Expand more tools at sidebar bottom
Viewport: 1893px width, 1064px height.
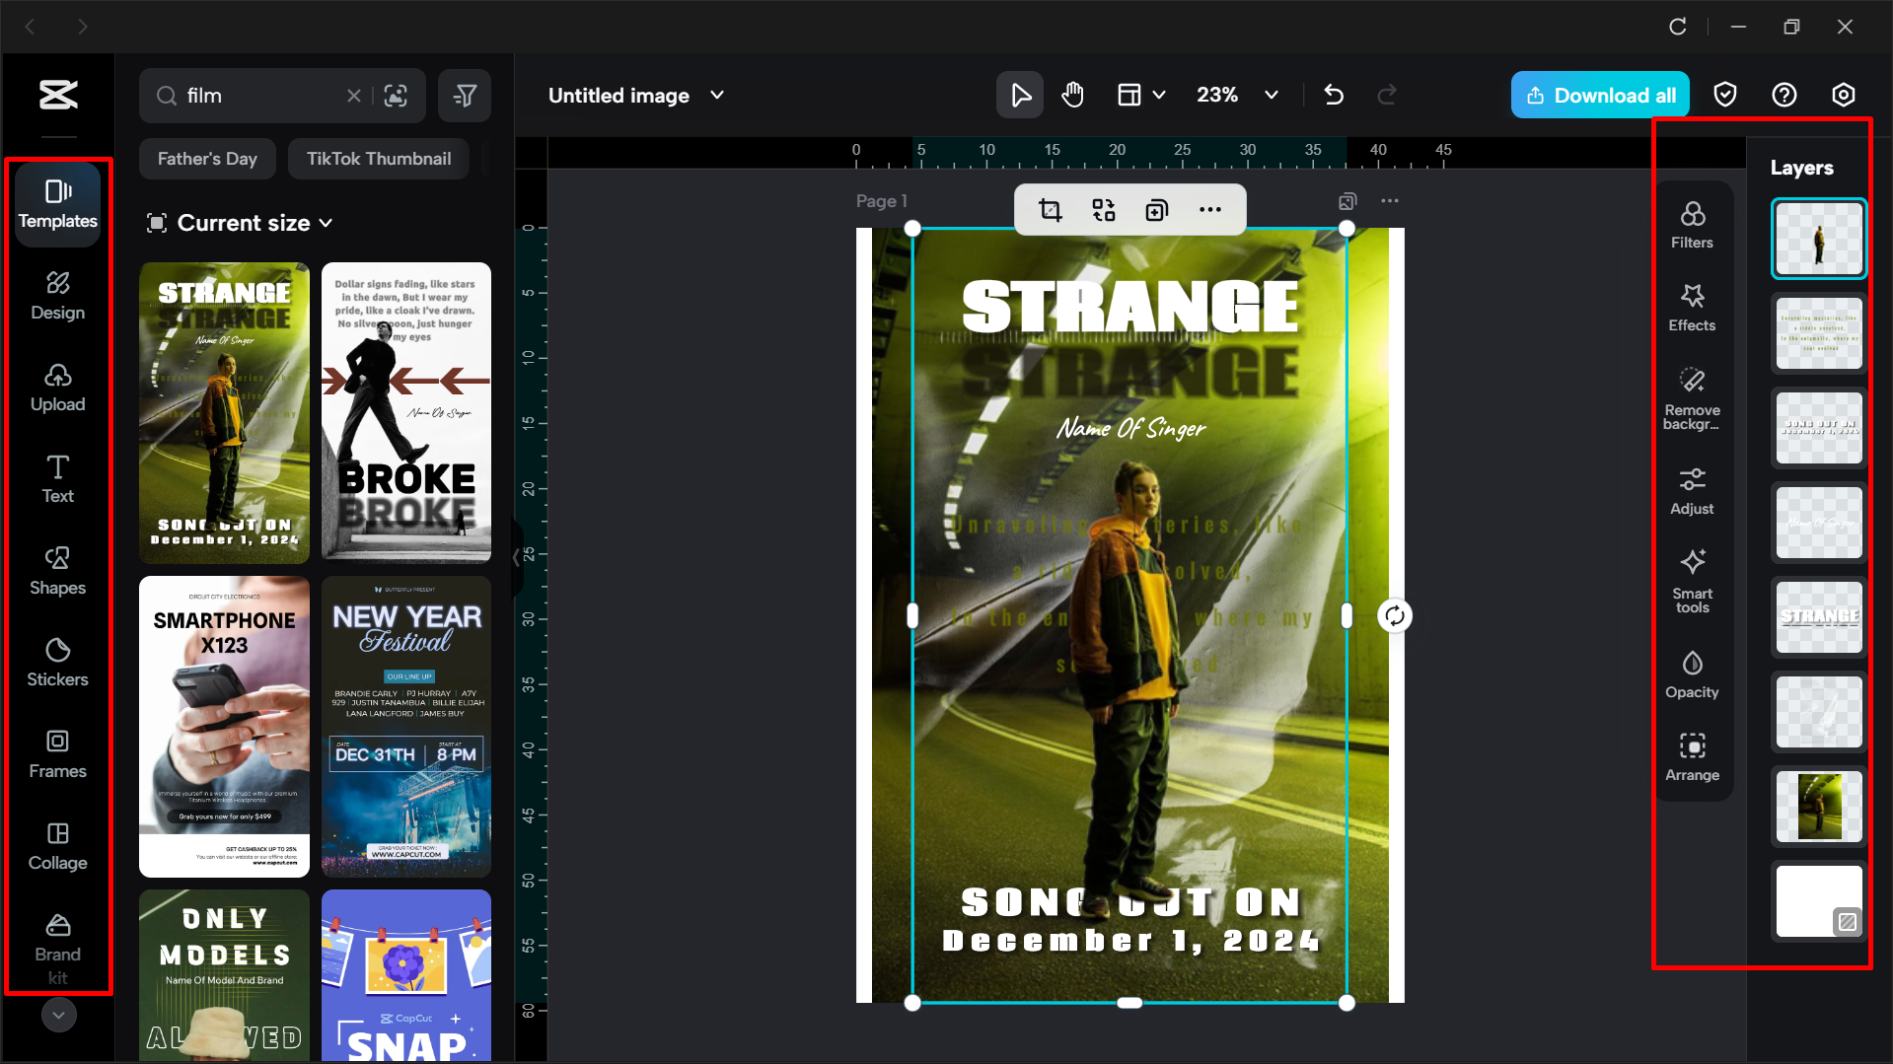click(x=57, y=1014)
